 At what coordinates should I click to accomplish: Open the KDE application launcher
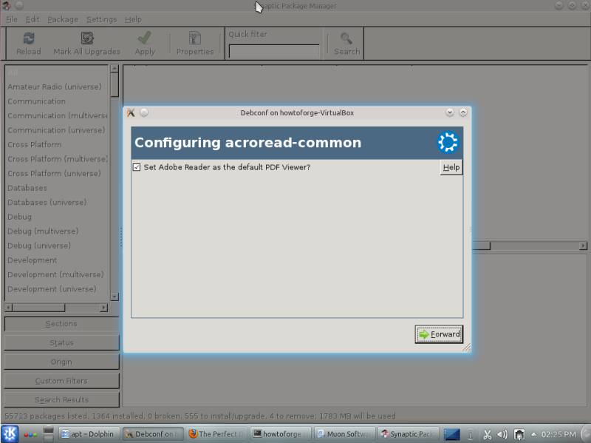(x=10, y=433)
